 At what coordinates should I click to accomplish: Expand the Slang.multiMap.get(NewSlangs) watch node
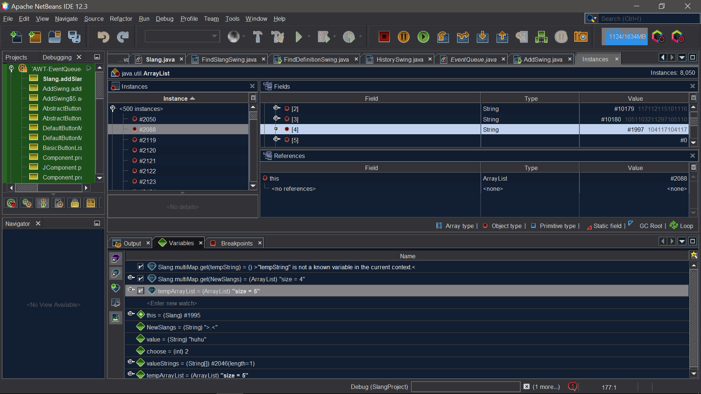coord(131,278)
